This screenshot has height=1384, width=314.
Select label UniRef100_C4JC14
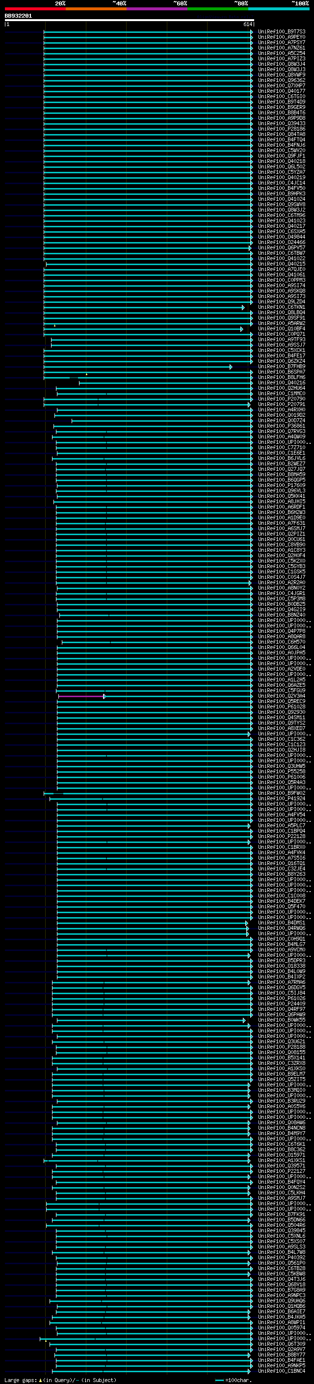coord(281,183)
